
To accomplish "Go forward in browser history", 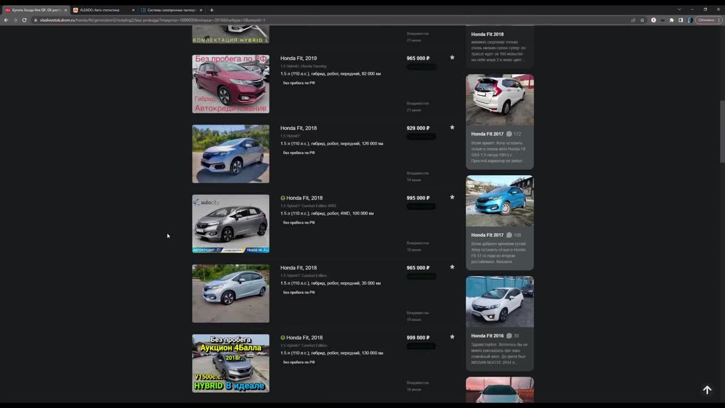I will click(x=15, y=20).
